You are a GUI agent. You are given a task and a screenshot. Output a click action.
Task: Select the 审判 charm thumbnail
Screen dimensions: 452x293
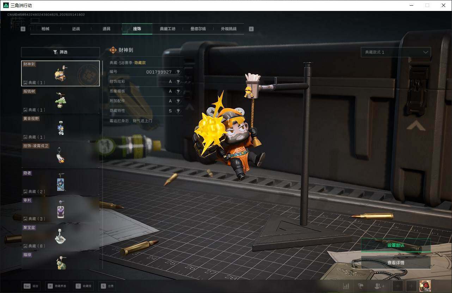pyautogui.click(x=60, y=210)
